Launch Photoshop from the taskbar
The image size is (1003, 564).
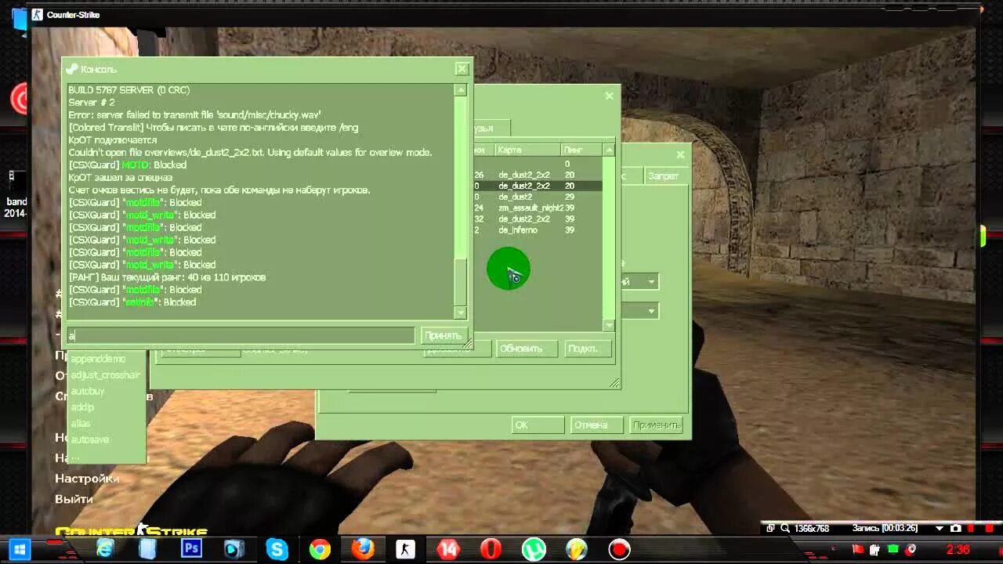click(x=191, y=548)
